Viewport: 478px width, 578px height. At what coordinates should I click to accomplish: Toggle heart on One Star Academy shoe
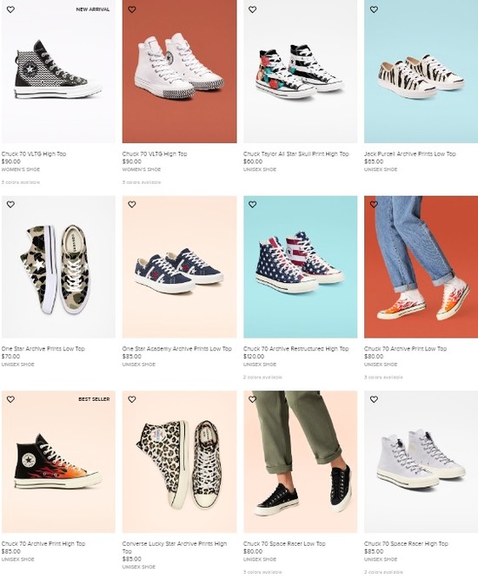[132, 204]
